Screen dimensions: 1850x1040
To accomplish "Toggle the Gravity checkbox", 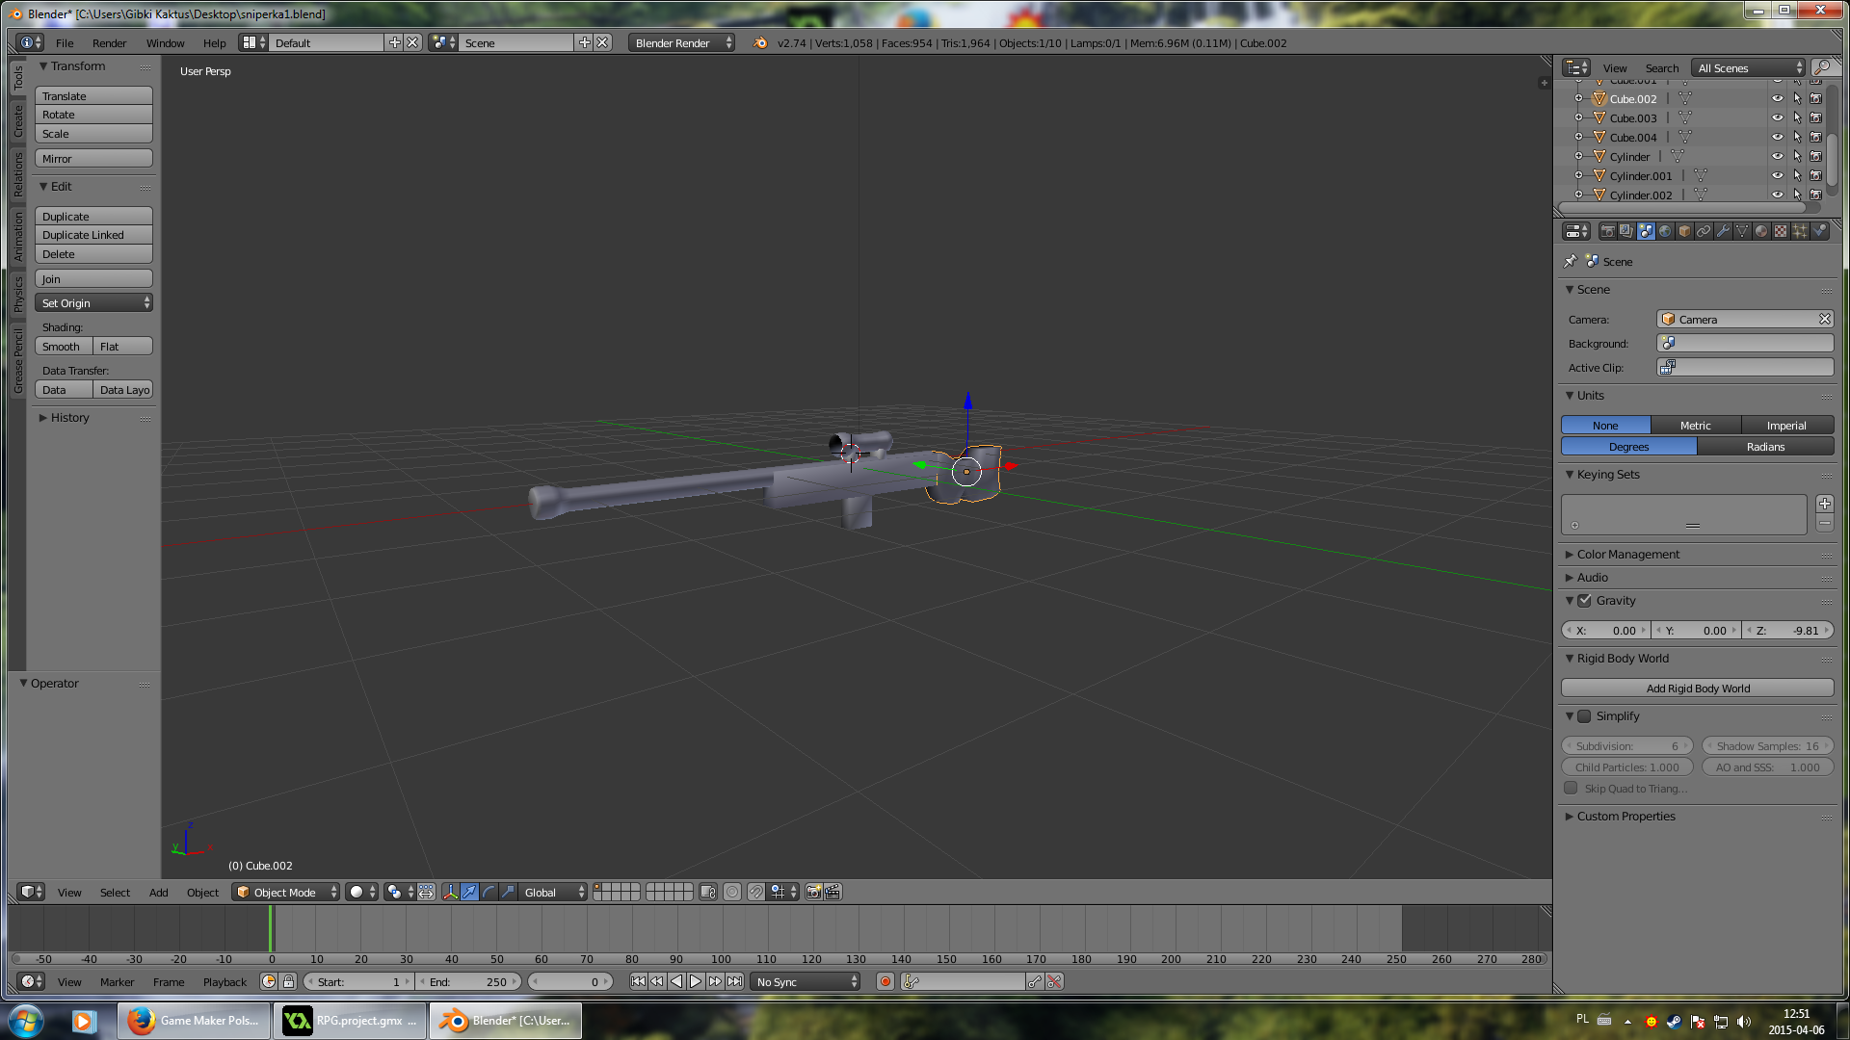I will tap(1585, 601).
